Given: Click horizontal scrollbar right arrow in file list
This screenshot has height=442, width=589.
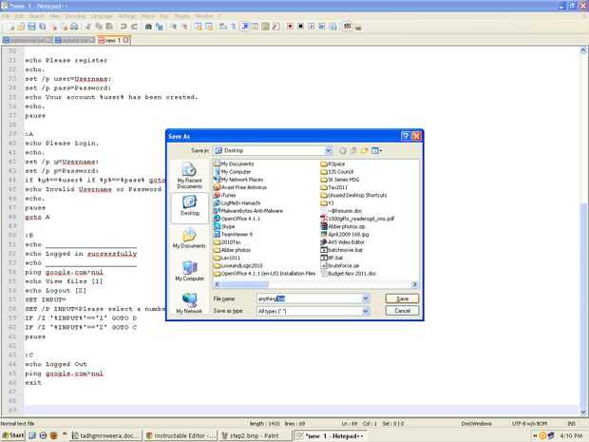Looking at the screenshot, I should (414, 284).
